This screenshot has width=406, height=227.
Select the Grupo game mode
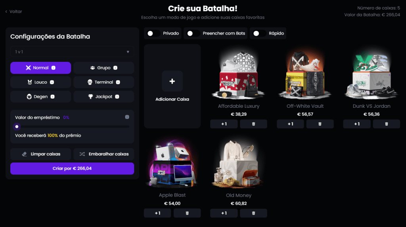pos(103,68)
